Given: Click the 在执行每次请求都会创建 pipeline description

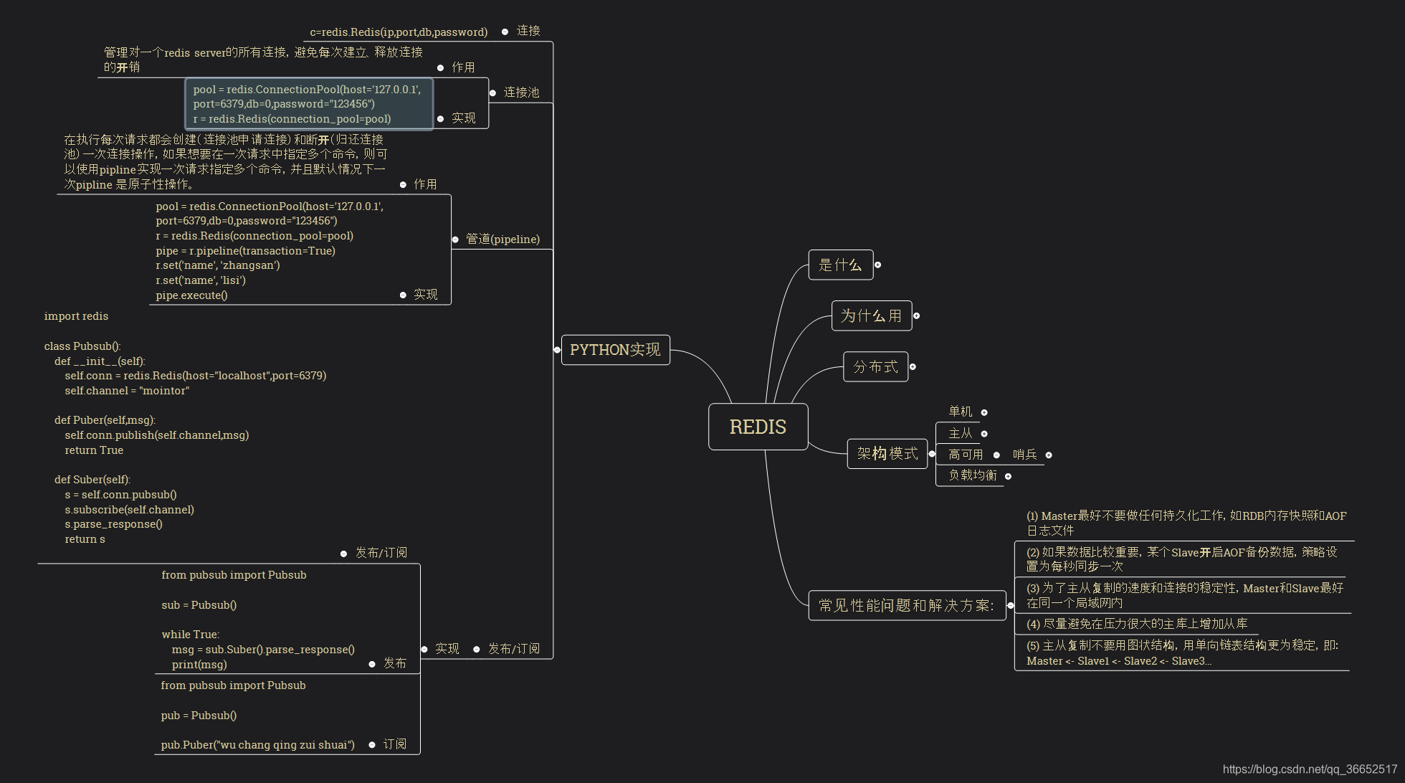Looking at the screenshot, I should click(x=225, y=162).
